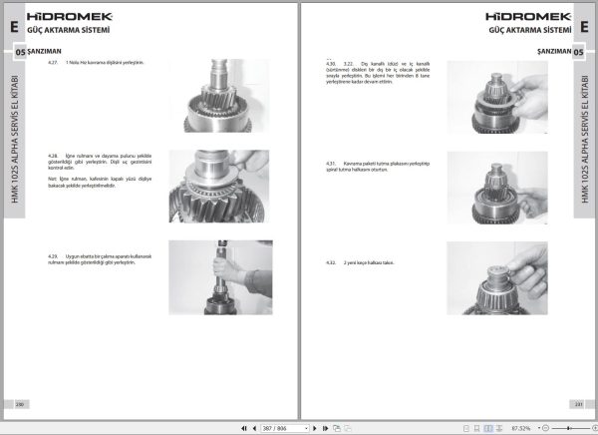The height and width of the screenshot is (435, 598).
Task: Click left 'HMK 102S ALPHA SERVİS EL KİTABI' side label
Action: [15, 139]
